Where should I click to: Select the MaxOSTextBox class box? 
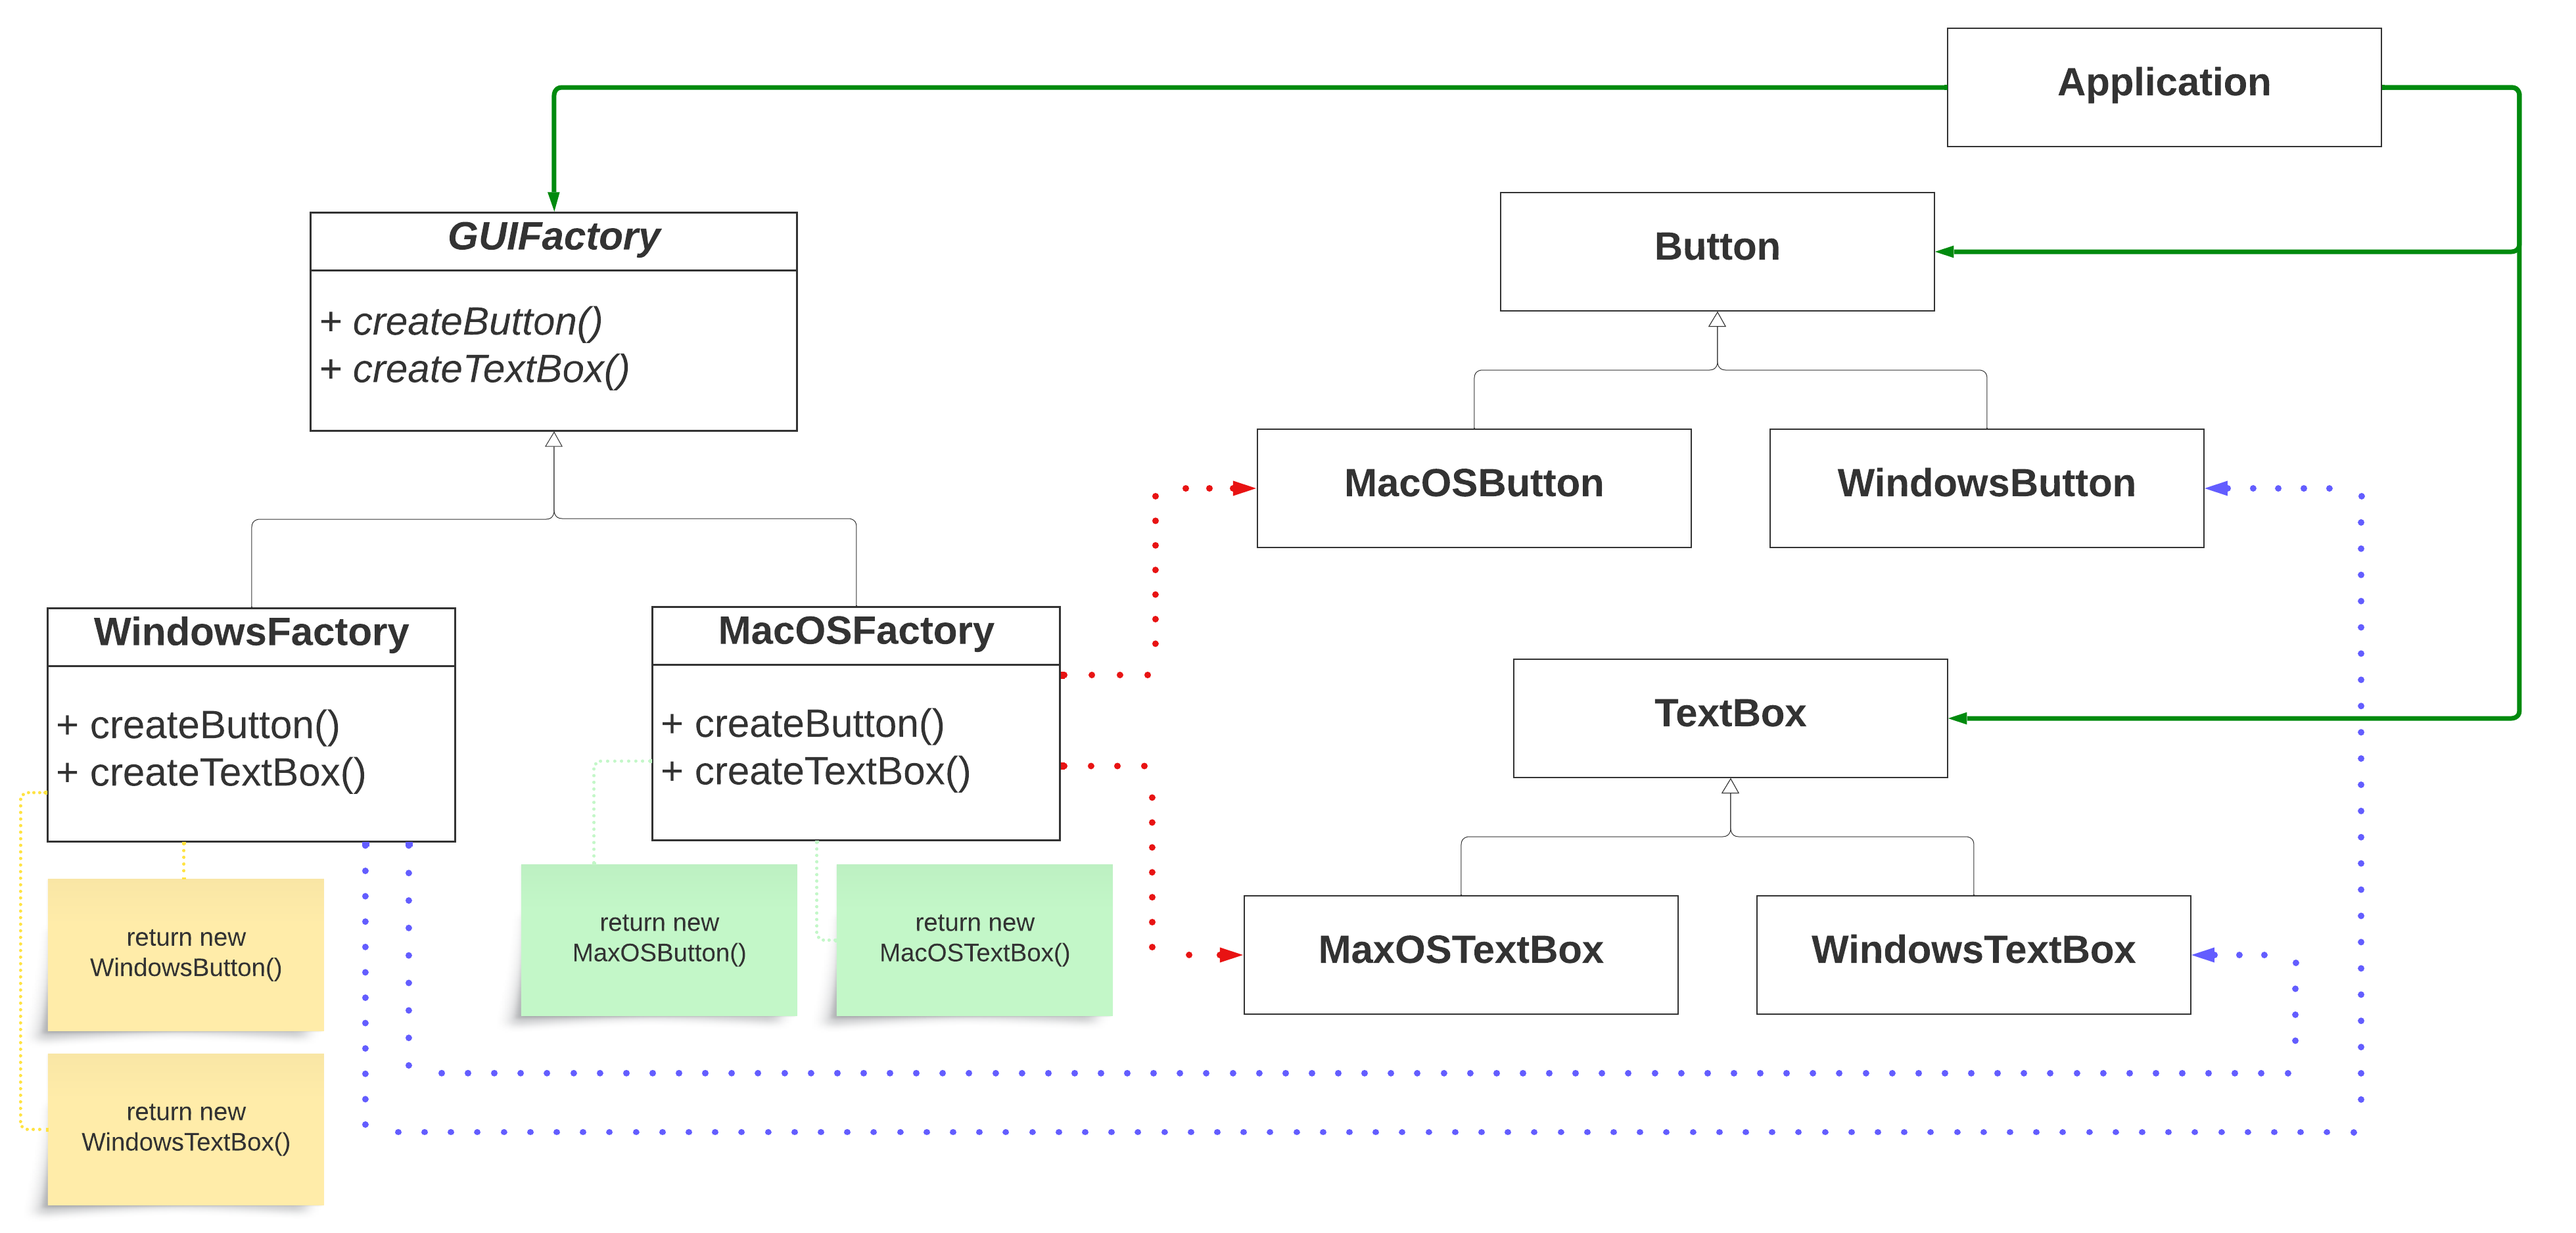tap(1460, 954)
